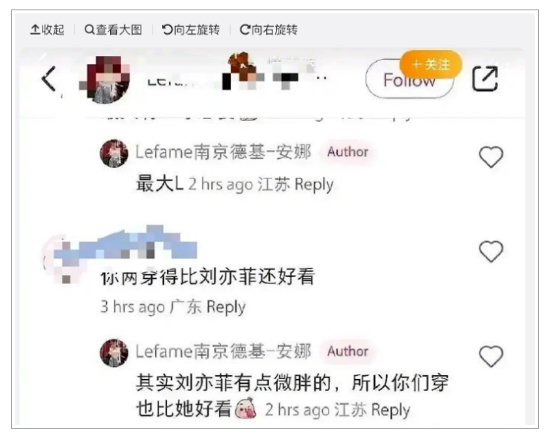Screen dimensions: 550x443
Task: Click the Follow button
Action: [409, 80]
